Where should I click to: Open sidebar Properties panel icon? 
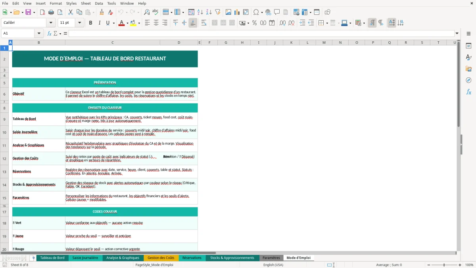click(x=468, y=46)
